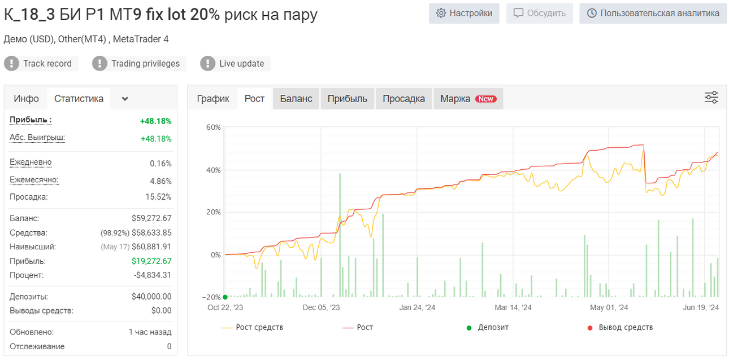Viewport: 729px width, 361px height.
Task: Toggle the red Рост legend series
Action: [358, 327]
